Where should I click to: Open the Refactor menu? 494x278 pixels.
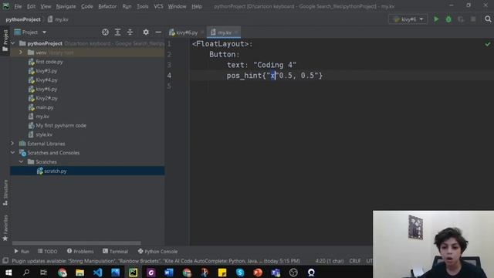(107, 6)
